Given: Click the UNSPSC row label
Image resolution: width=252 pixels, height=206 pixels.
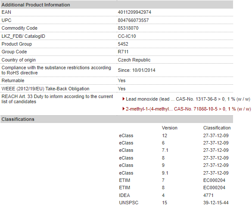Looking at the screenshot, I should pyautogui.click(x=128, y=203).
